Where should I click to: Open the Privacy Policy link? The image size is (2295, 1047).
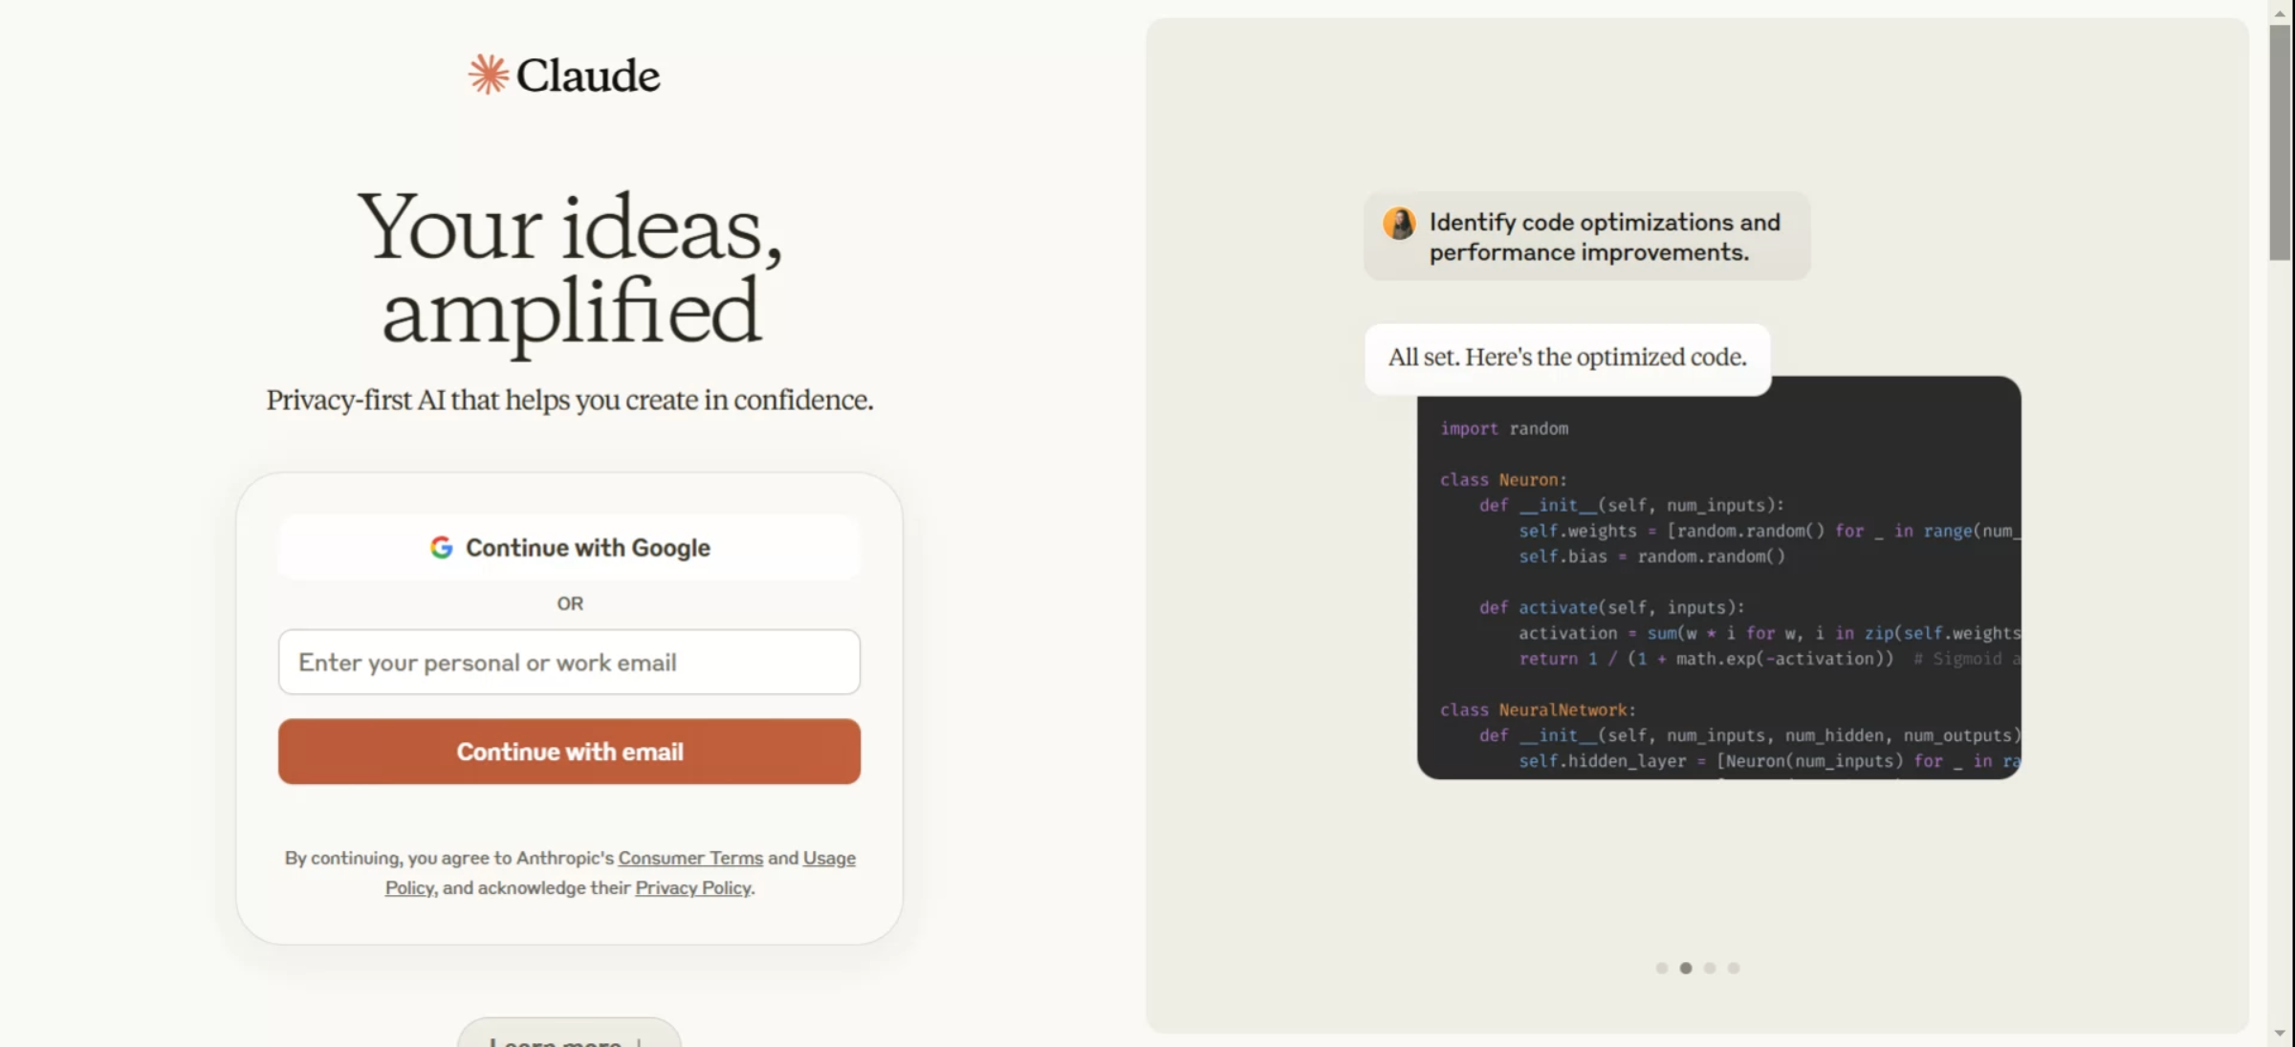692,888
